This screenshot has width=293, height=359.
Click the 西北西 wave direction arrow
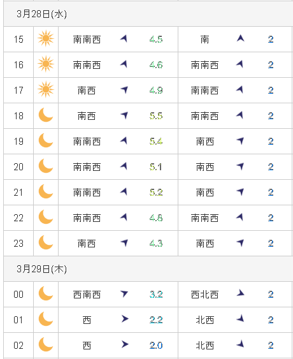point(240,293)
